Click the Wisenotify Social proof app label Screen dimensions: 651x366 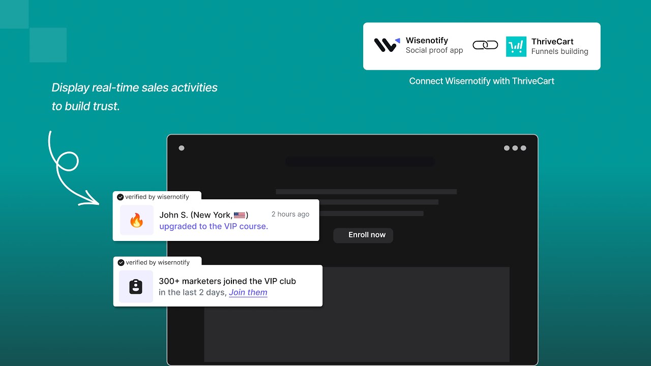[434, 45]
